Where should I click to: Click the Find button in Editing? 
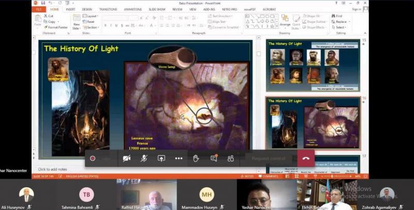pyautogui.click(x=337, y=16)
